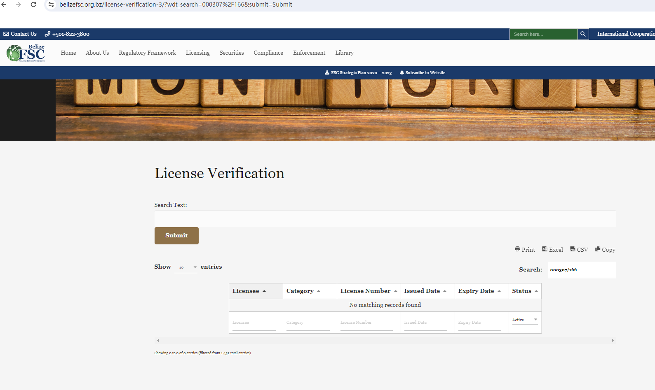Click the Search Text input field
The height and width of the screenshot is (390, 655).
(x=385, y=219)
